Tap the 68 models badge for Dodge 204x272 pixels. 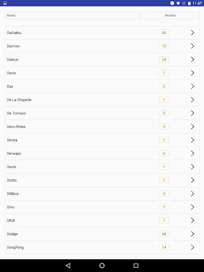[x=164, y=234]
